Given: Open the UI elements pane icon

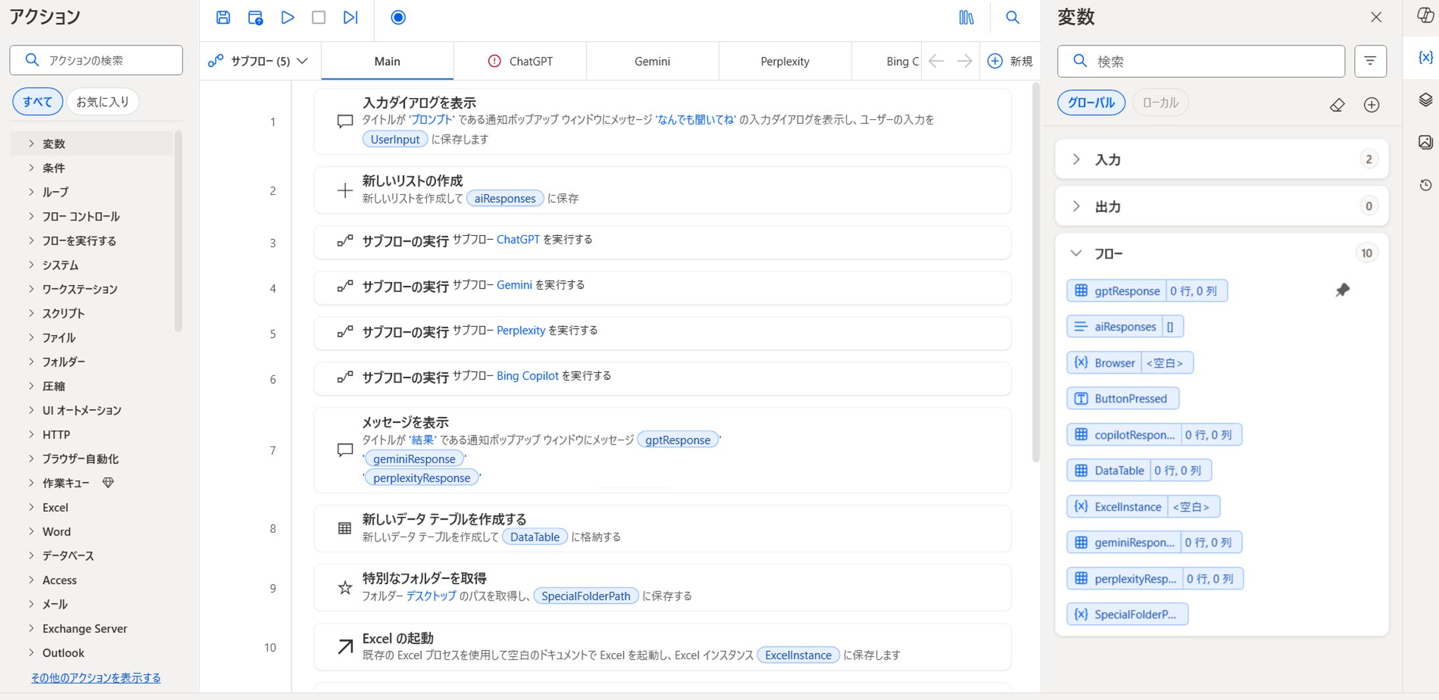Looking at the screenshot, I should click(x=1425, y=100).
